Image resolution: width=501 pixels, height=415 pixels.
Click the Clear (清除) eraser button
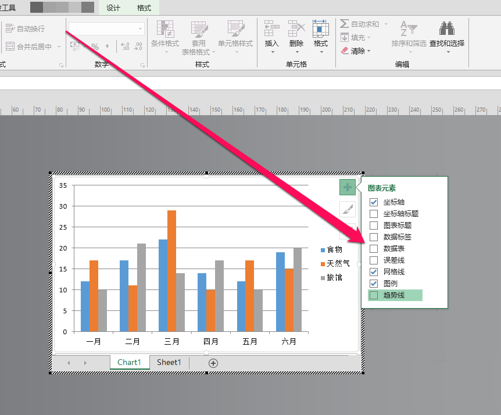point(355,51)
